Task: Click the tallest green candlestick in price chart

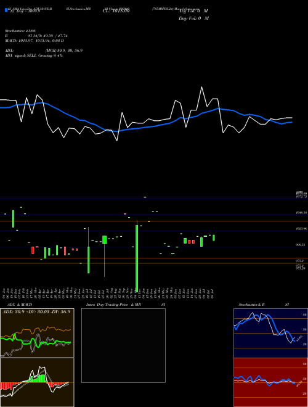Action: 137,257
